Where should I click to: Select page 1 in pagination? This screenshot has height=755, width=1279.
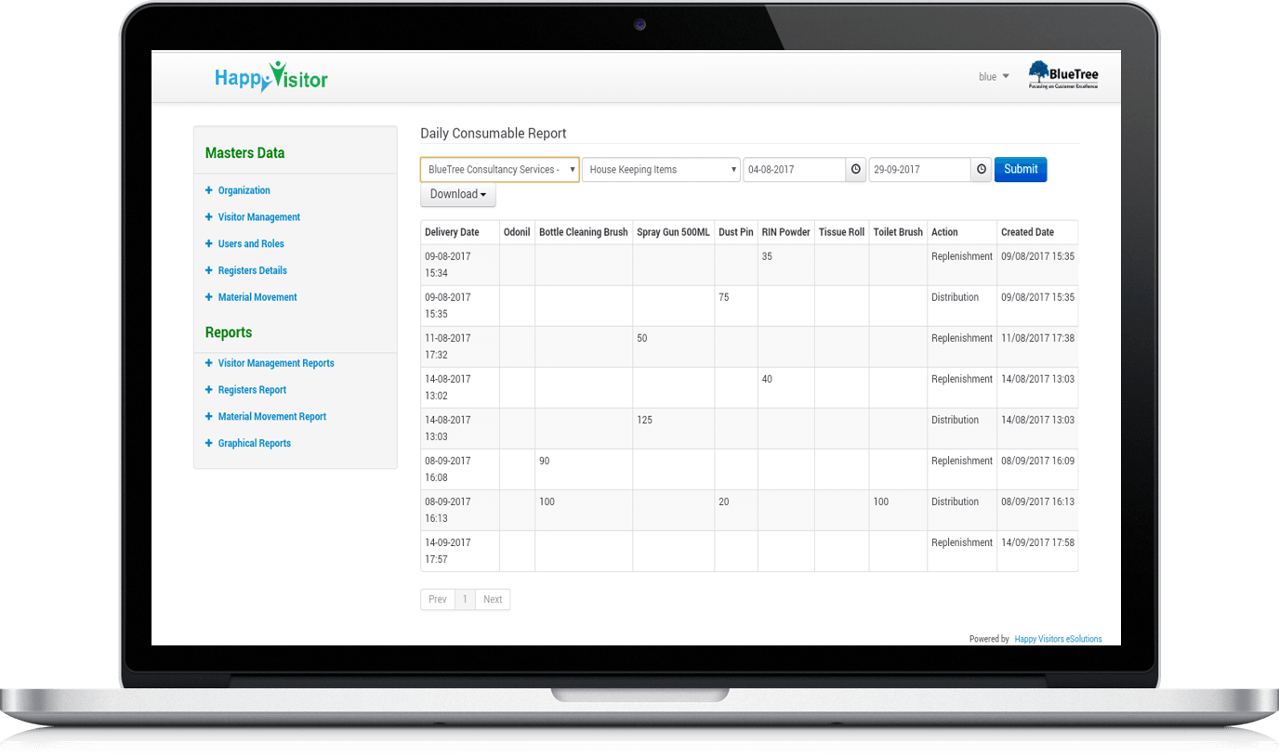pos(465,599)
